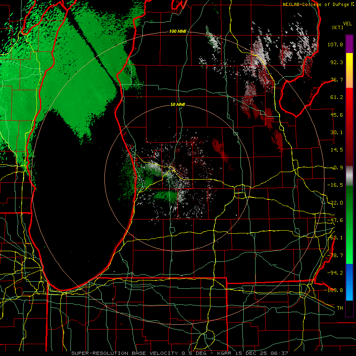The image size is (356, 356).
Task: Click the 107.8 legend value
Action: tap(335, 44)
